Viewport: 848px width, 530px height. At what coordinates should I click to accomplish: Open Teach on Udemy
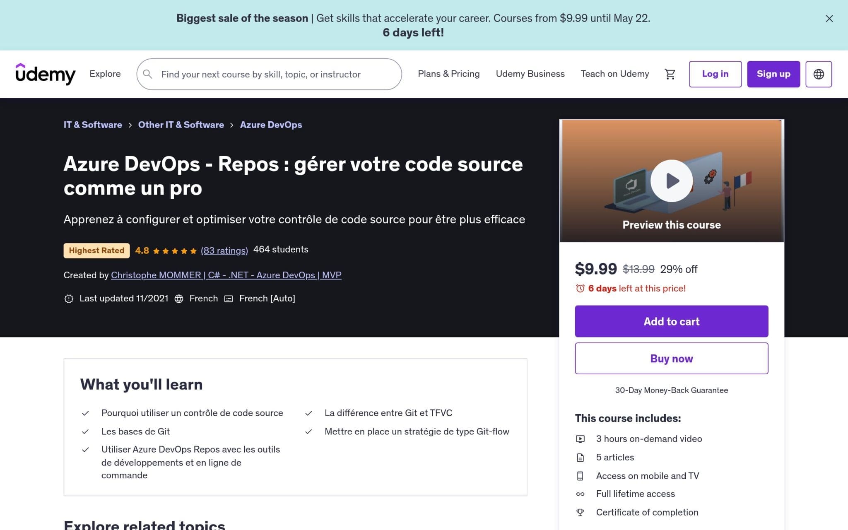click(615, 74)
